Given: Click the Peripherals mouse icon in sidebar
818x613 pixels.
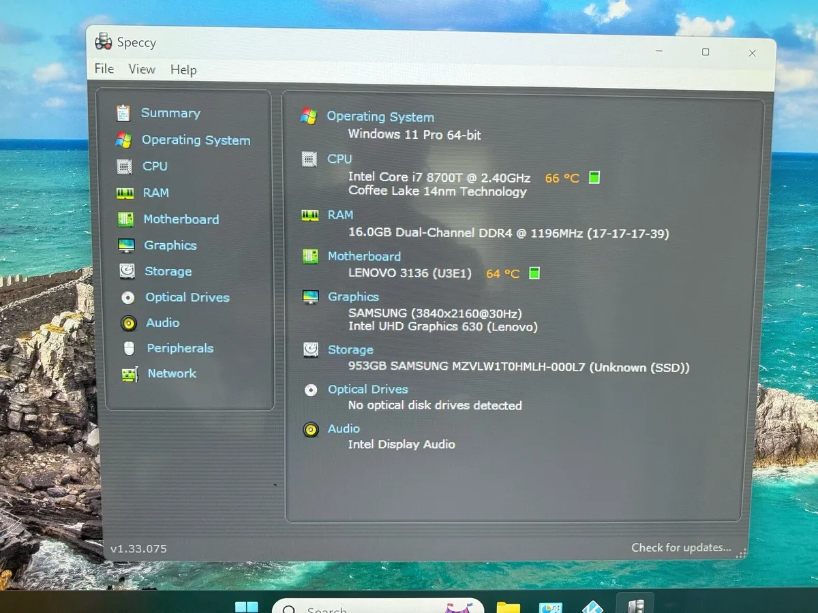Looking at the screenshot, I should (x=129, y=348).
